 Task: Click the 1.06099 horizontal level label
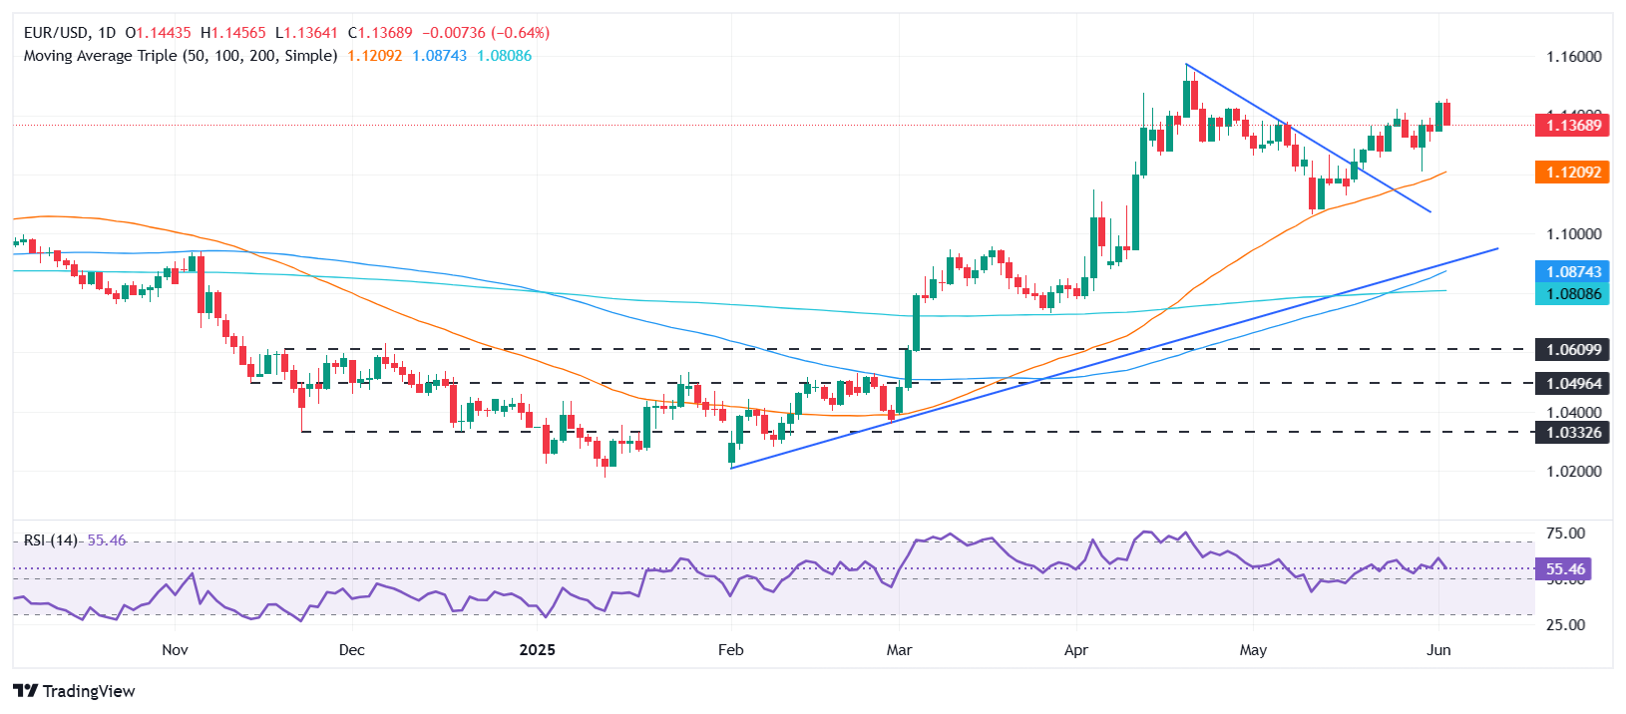click(1573, 350)
